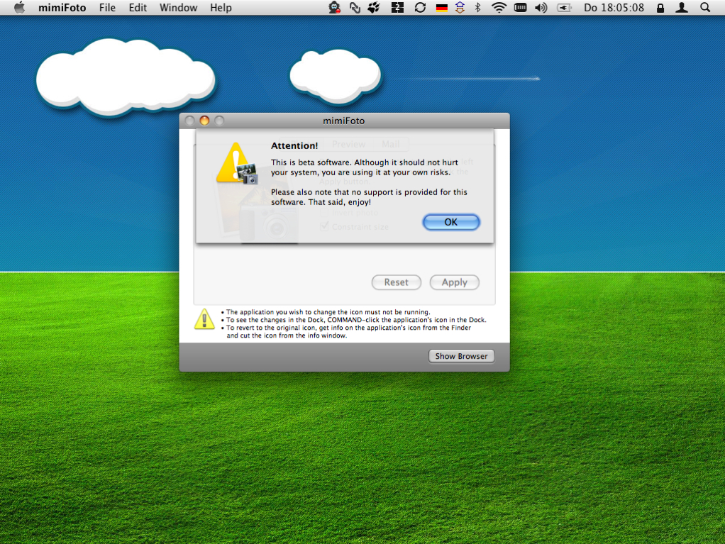Zoom the mimiFoto window using third titlebar button
Screen dimensions: 725x544
click(219, 121)
